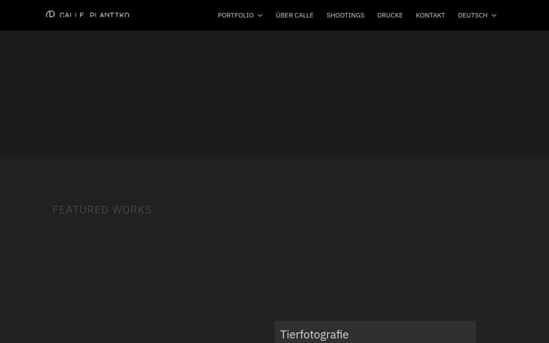
Task: Expand the Portfolio dropdown chevron
Action: click(x=260, y=15)
